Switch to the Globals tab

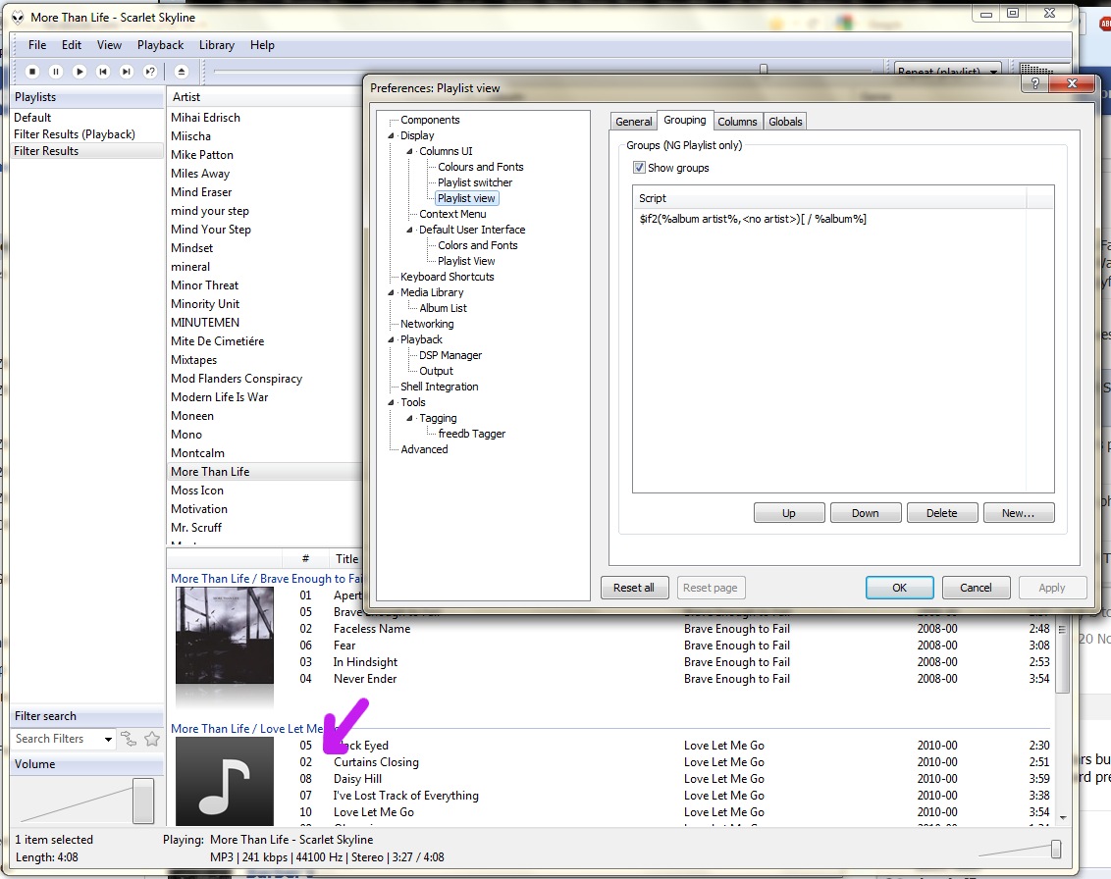[x=785, y=122]
